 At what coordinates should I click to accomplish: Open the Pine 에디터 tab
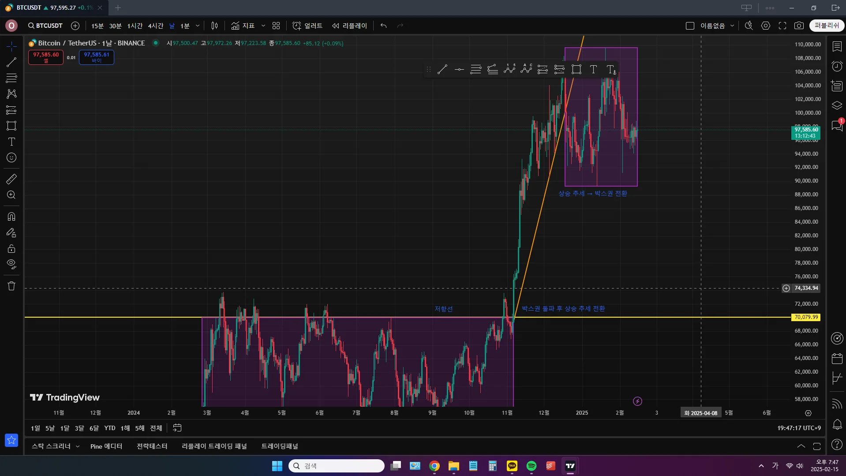[106, 446]
